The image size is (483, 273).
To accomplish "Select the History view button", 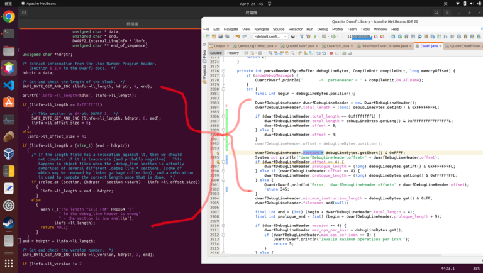I will pyautogui.click(x=233, y=53).
